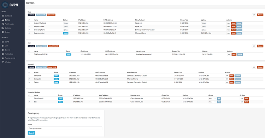Click the Kids group Download 0 GB badge
265x138 pixels.
(x=41, y=15)
